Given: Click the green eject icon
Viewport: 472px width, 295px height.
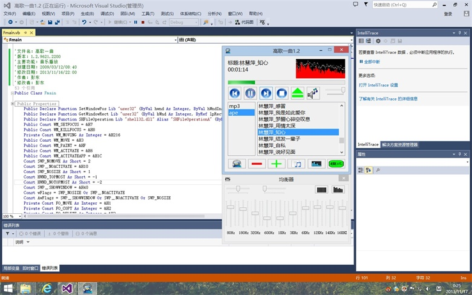Looking at the screenshot, I should click(x=298, y=93).
